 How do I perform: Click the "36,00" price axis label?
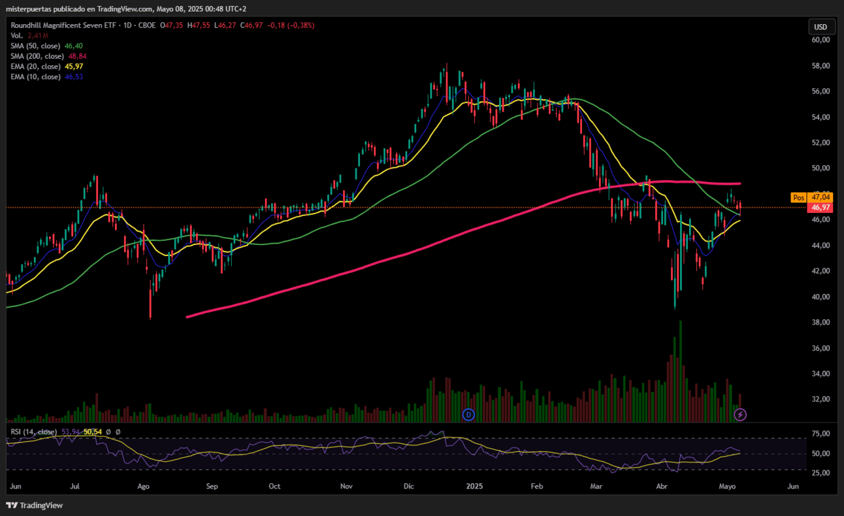[x=820, y=348]
